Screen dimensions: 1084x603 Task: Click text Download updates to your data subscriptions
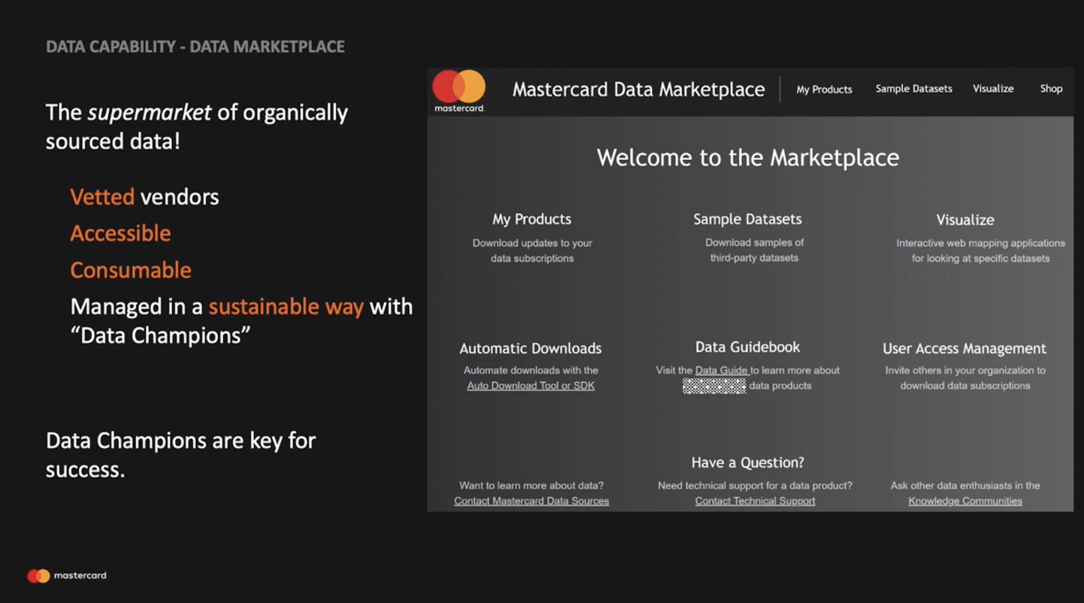(x=532, y=251)
